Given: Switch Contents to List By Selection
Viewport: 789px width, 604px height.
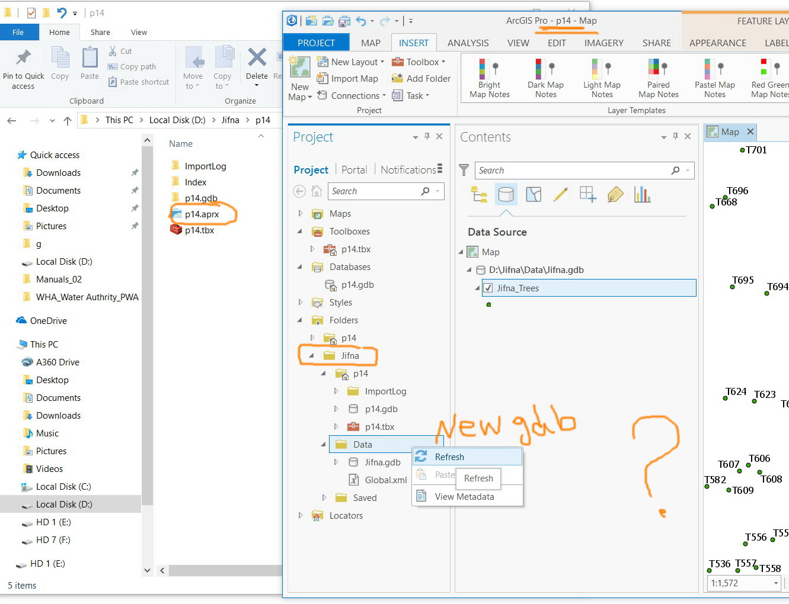Looking at the screenshot, I should tap(534, 194).
